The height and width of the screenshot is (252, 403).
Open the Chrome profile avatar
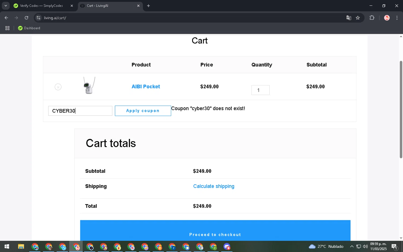(387, 18)
